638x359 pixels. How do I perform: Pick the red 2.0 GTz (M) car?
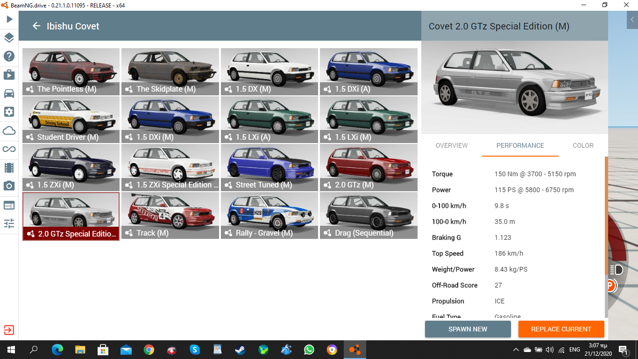[x=369, y=167]
